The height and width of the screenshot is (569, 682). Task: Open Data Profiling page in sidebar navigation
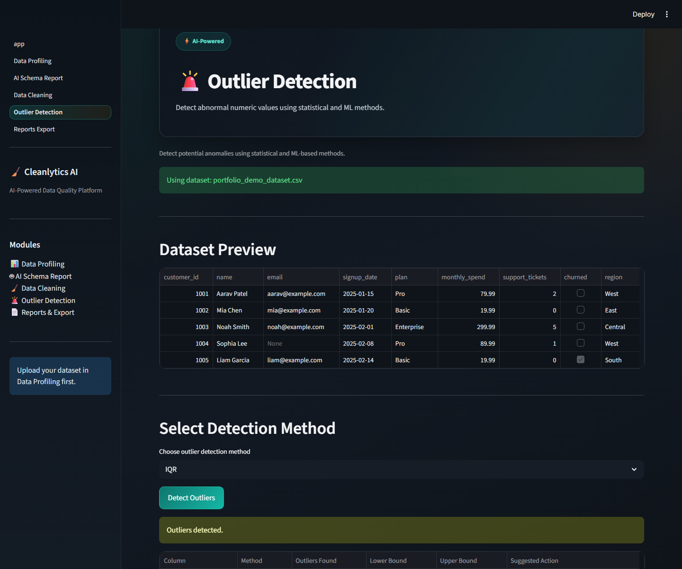tap(60, 61)
